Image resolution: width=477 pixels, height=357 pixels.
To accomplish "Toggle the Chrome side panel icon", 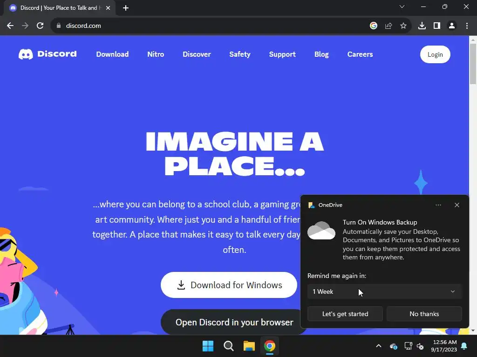I will 437,26.
